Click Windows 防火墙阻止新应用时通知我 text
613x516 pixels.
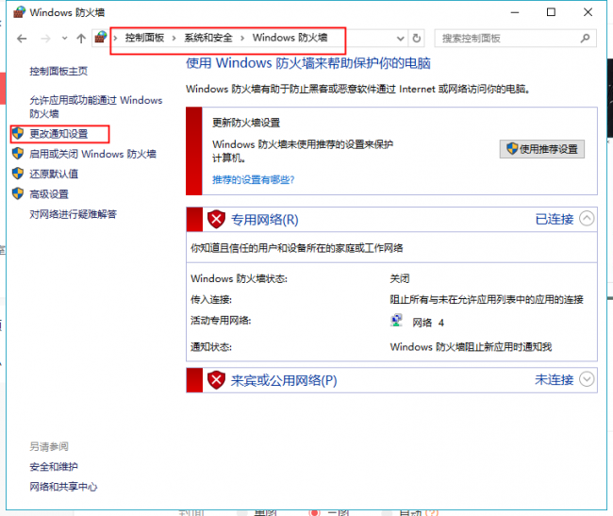coord(471,347)
